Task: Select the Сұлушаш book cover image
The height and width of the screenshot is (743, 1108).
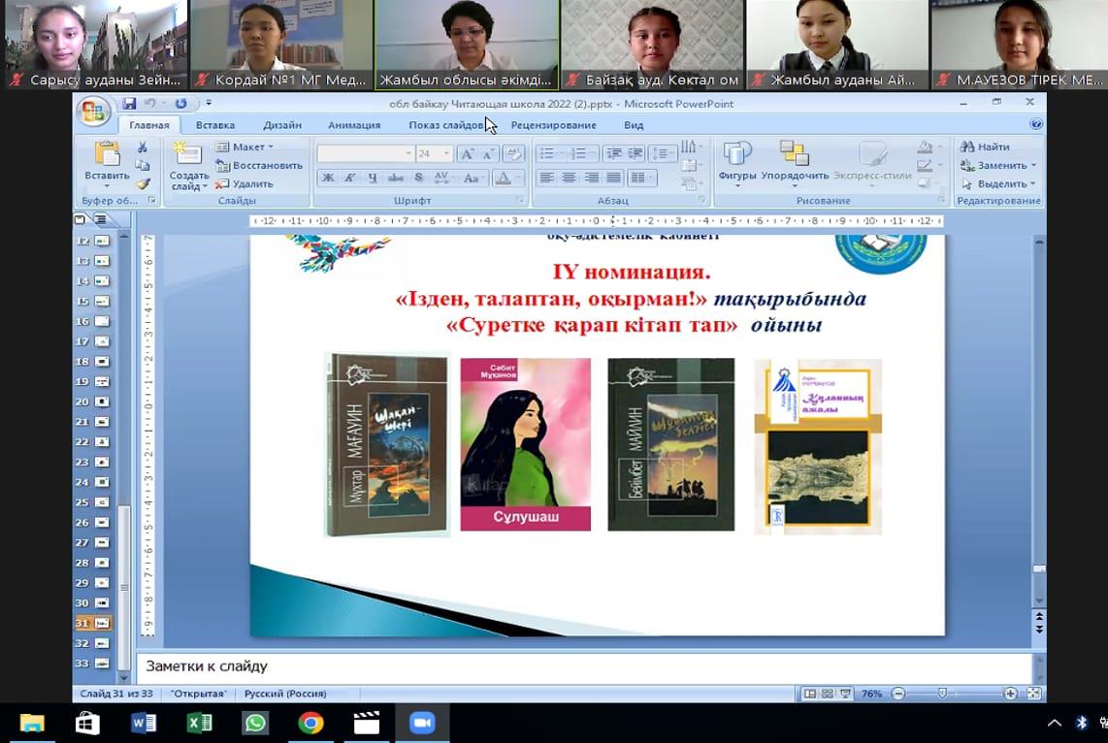Action: (526, 444)
